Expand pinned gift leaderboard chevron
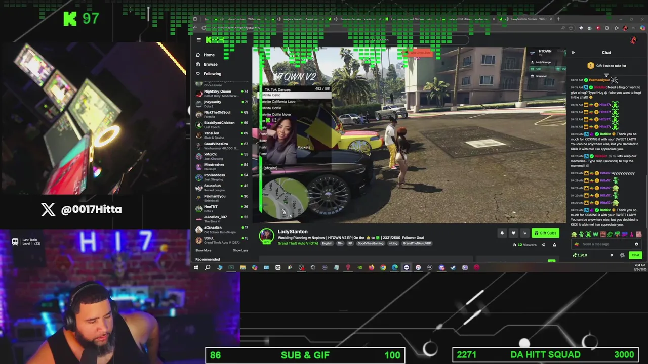The image size is (648, 364). click(x=606, y=75)
